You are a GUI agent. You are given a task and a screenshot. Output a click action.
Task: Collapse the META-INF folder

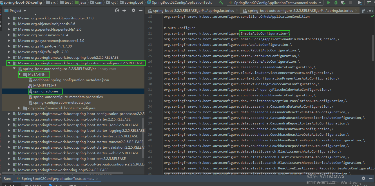click(x=19, y=74)
